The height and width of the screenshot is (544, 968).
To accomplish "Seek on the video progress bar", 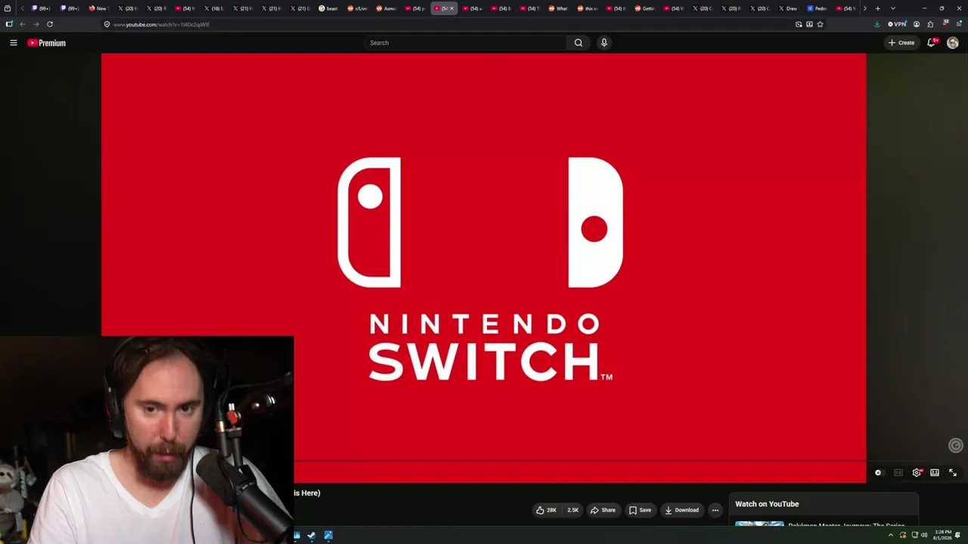I will [x=579, y=460].
